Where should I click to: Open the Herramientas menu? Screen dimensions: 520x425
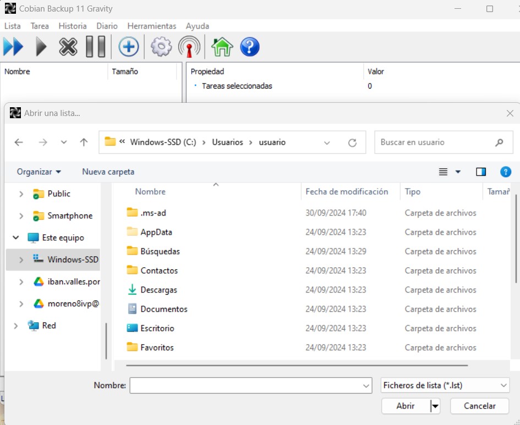(x=151, y=26)
